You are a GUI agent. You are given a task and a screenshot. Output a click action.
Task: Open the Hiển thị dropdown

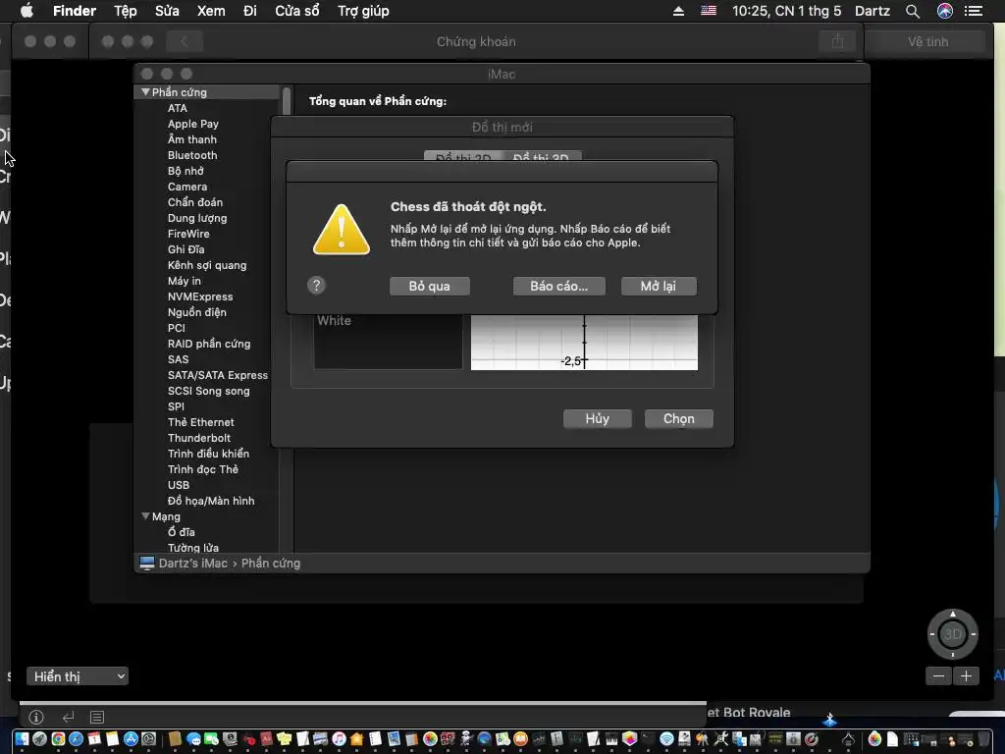77,676
